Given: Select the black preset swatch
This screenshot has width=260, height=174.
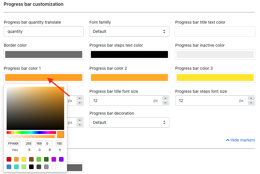Looking at the screenshot, I should 31,167.
